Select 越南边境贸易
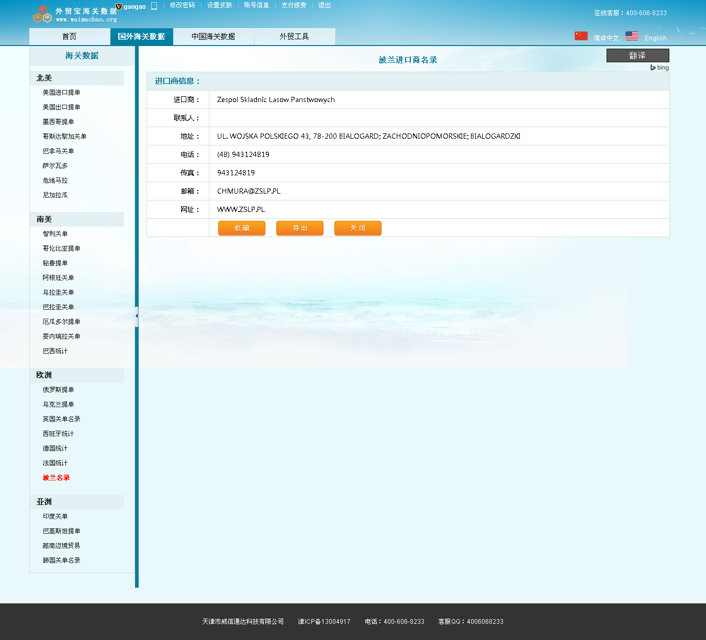Image resolution: width=706 pixels, height=640 pixels. point(61,546)
